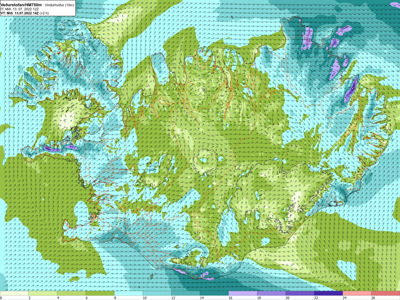Click legend scale value '18'
Image resolution: width=400 pixels, height=300 pixels.
259,298
